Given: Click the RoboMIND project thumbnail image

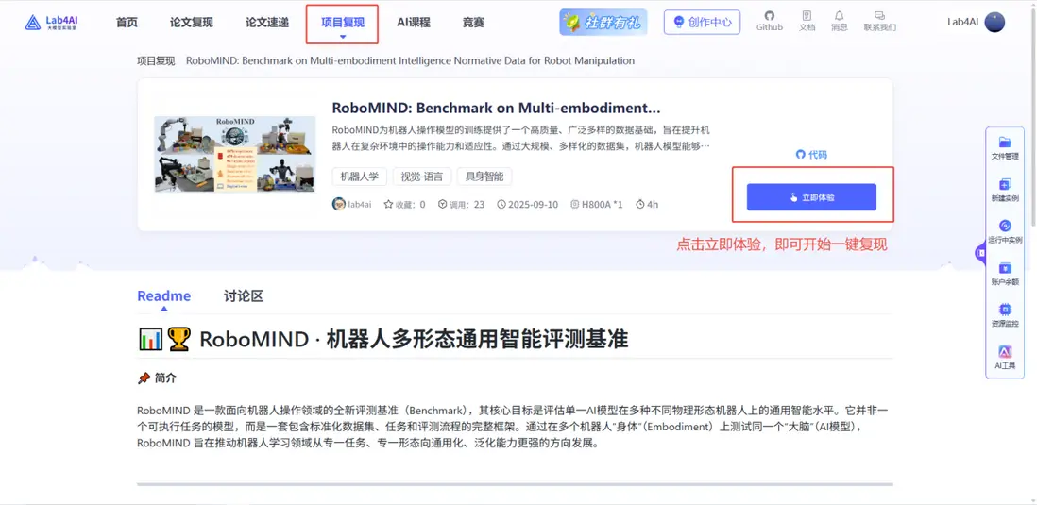Looking at the screenshot, I should click(235, 154).
